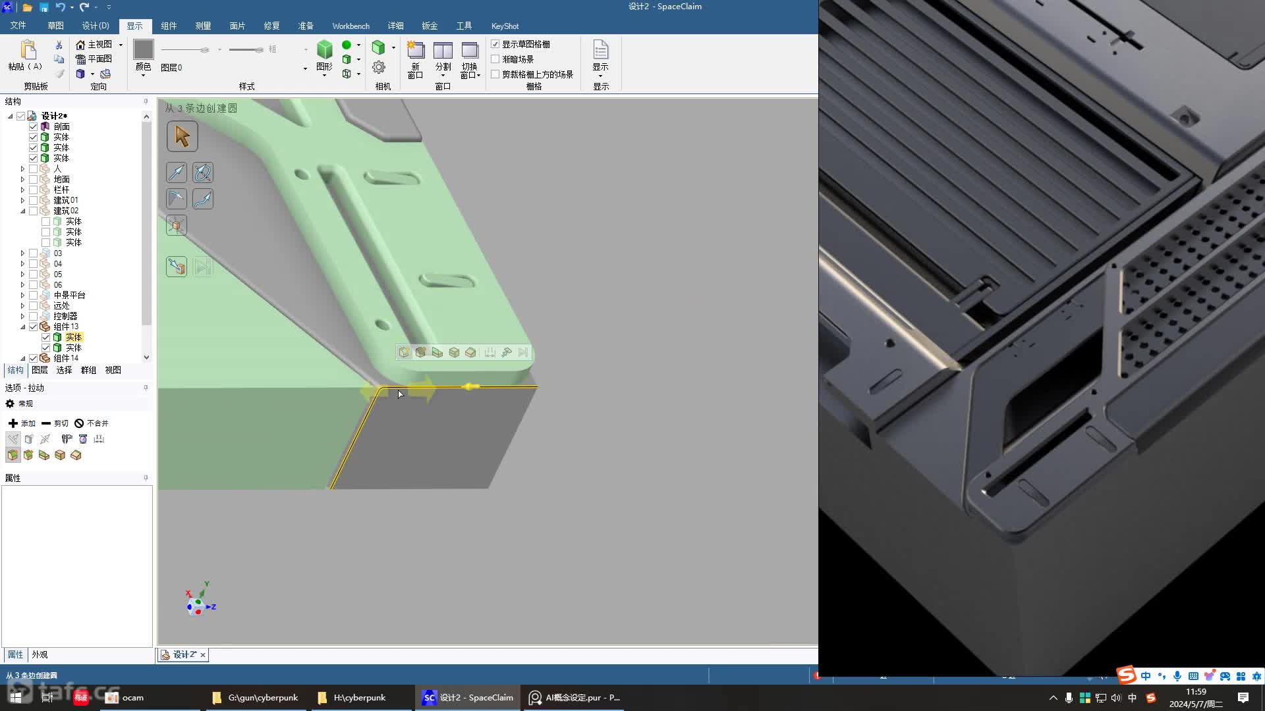Click the Copy icon in the clipboard group

(59, 59)
